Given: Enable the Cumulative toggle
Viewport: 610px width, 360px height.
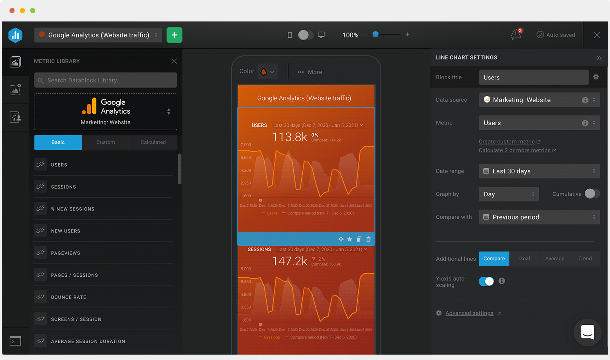Looking at the screenshot, I should point(592,194).
